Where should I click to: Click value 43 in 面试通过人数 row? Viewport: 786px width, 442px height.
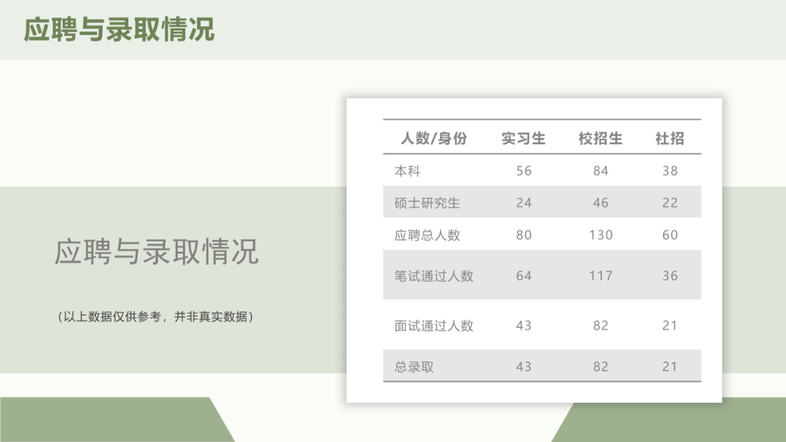tap(524, 326)
